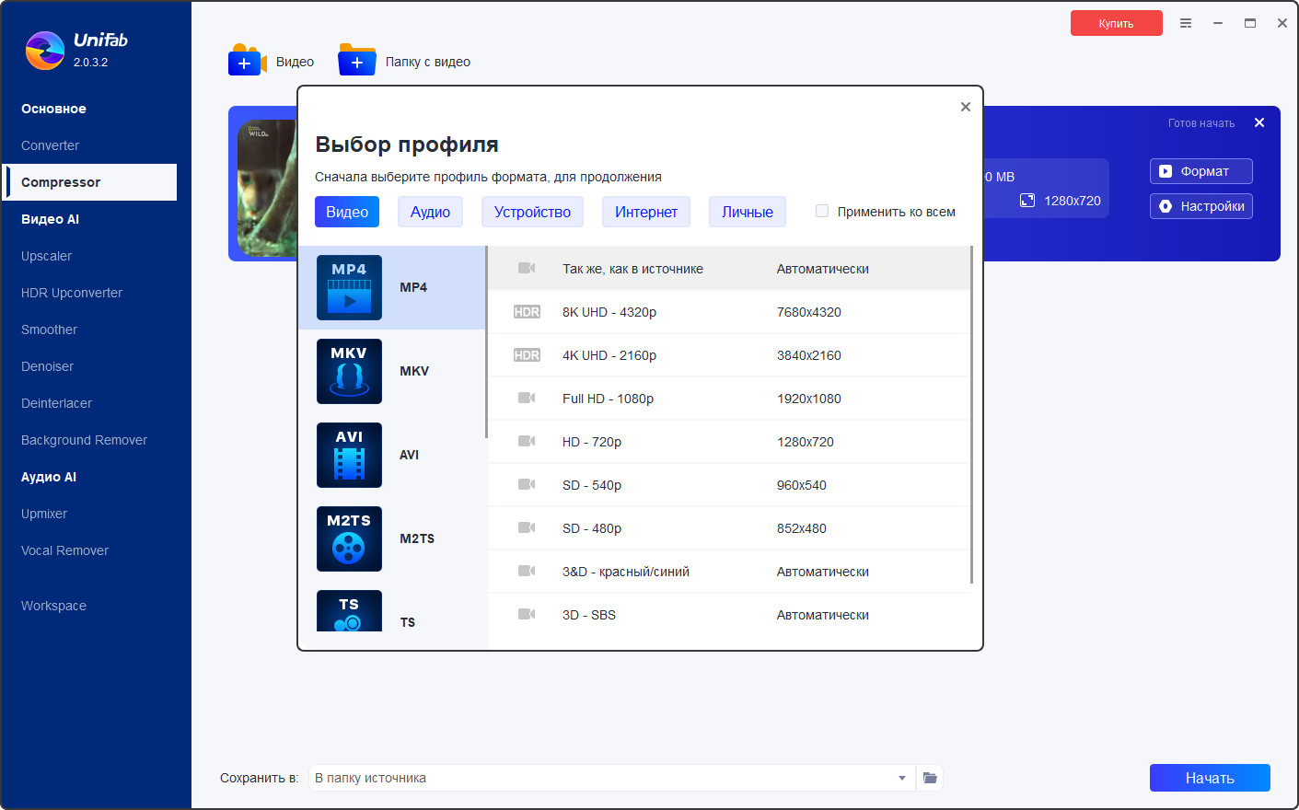Image resolution: width=1299 pixels, height=810 pixels.
Task: Click the Начать button
Action: pos(1210,778)
